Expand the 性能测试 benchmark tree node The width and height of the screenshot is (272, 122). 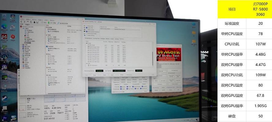[21, 68]
